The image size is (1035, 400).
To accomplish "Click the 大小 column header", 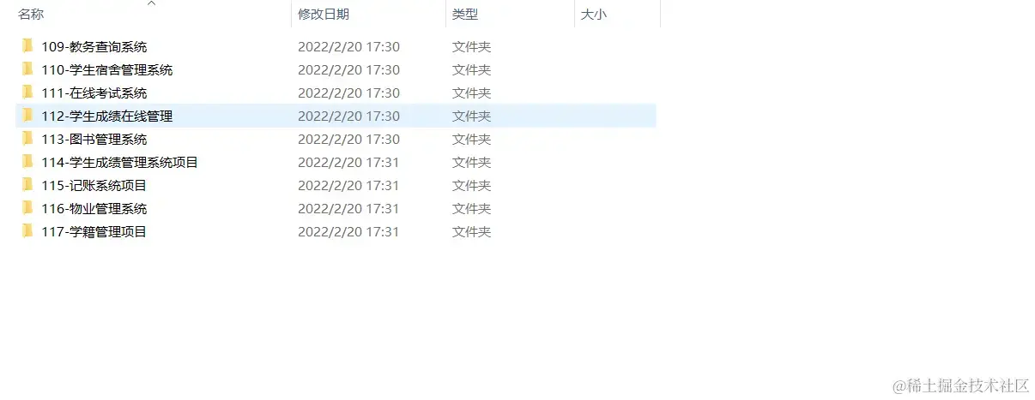I will pos(594,15).
